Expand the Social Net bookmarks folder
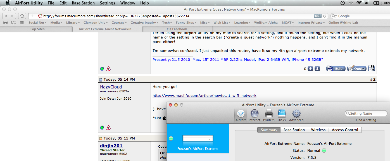The height and width of the screenshot is (161, 390). click(x=37, y=23)
